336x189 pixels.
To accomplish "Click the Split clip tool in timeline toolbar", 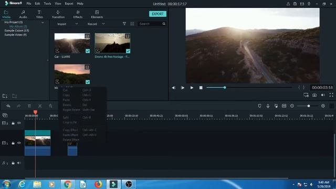I will pyautogui.click(x=40, y=106).
